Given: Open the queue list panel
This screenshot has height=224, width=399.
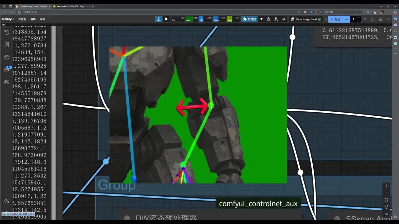Looking at the screenshot, I should click(7, 45).
